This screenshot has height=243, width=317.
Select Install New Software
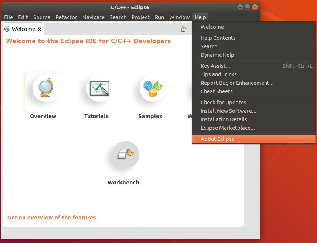[x=254, y=111]
